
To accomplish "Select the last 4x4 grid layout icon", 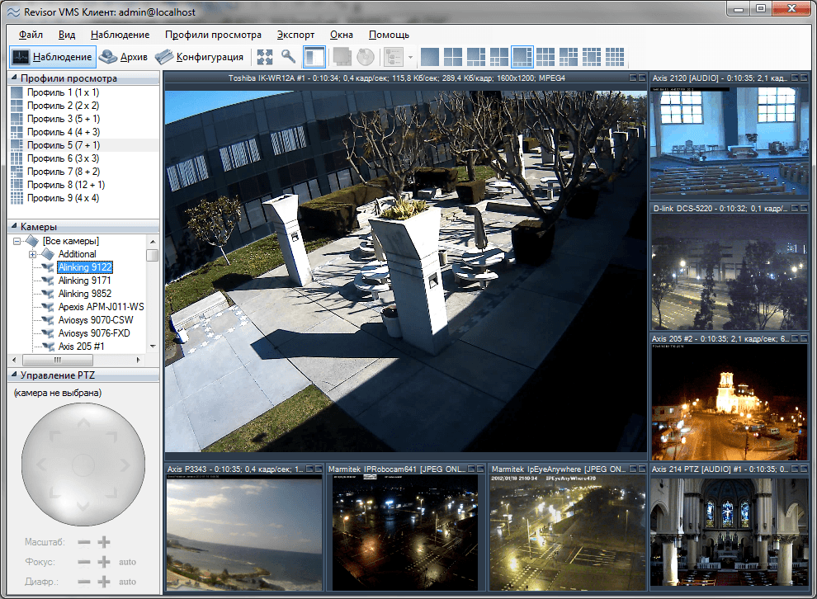I will pos(614,57).
